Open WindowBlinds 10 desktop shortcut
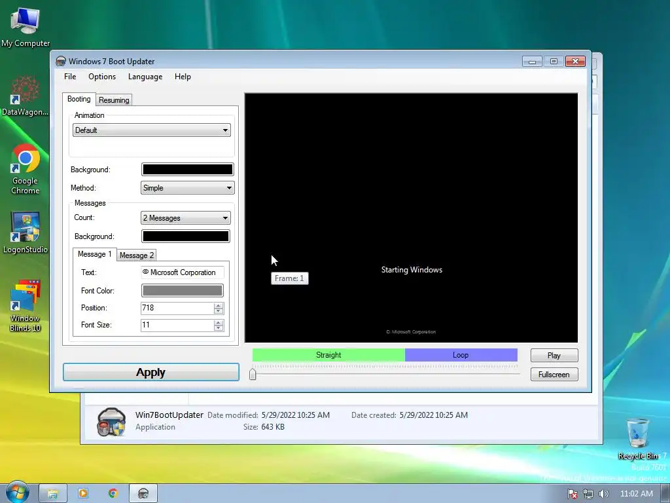Image resolution: width=670 pixels, height=503 pixels. [x=26, y=306]
